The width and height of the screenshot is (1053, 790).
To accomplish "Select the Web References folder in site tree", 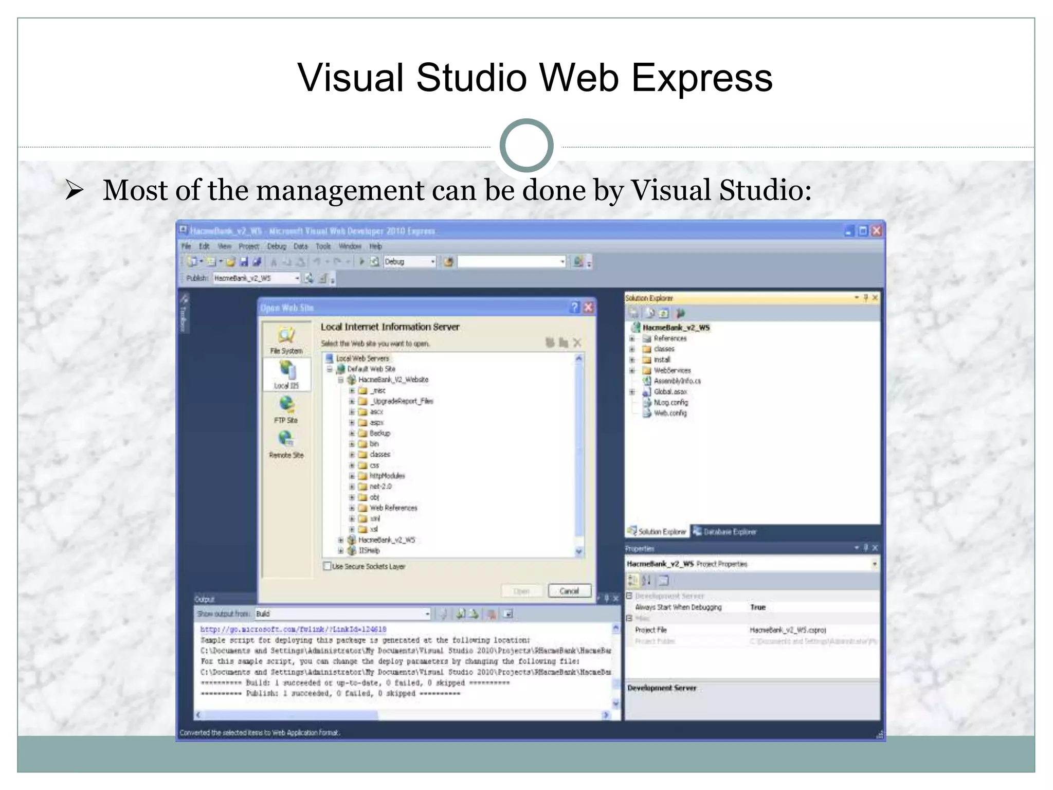I will click(393, 508).
